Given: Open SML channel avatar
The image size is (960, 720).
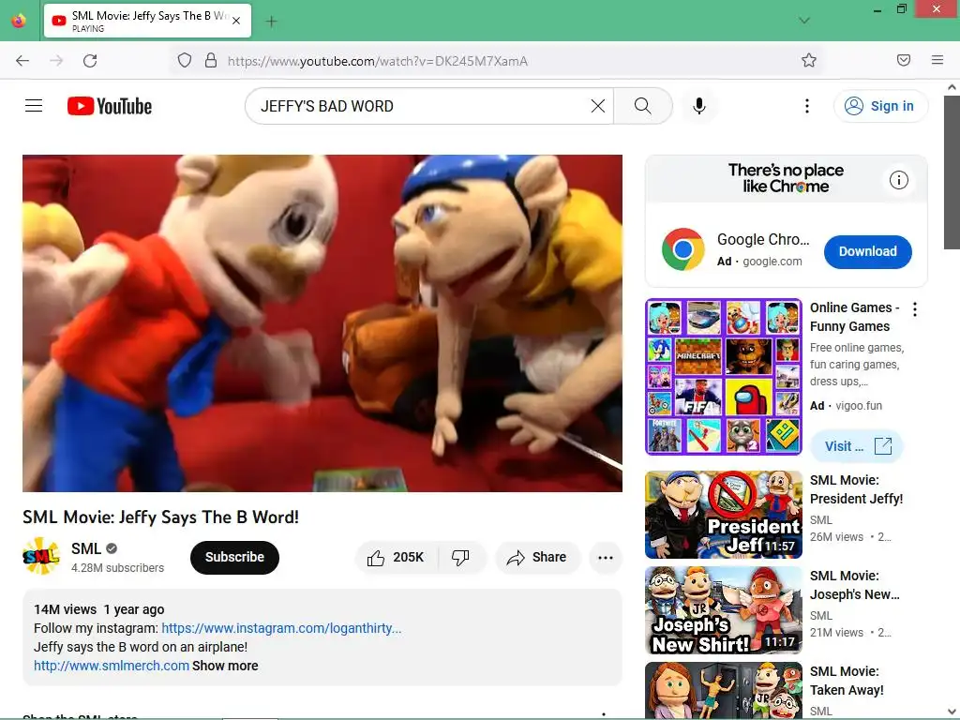Looking at the screenshot, I should click(41, 557).
